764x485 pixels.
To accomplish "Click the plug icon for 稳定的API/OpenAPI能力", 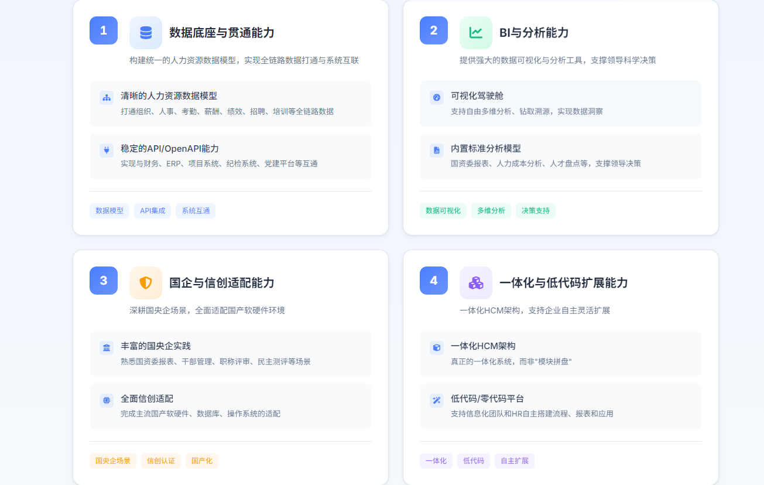I will point(107,151).
